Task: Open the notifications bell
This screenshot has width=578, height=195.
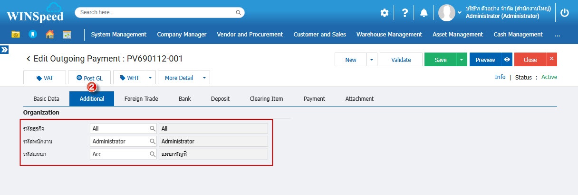Action: coord(424,13)
